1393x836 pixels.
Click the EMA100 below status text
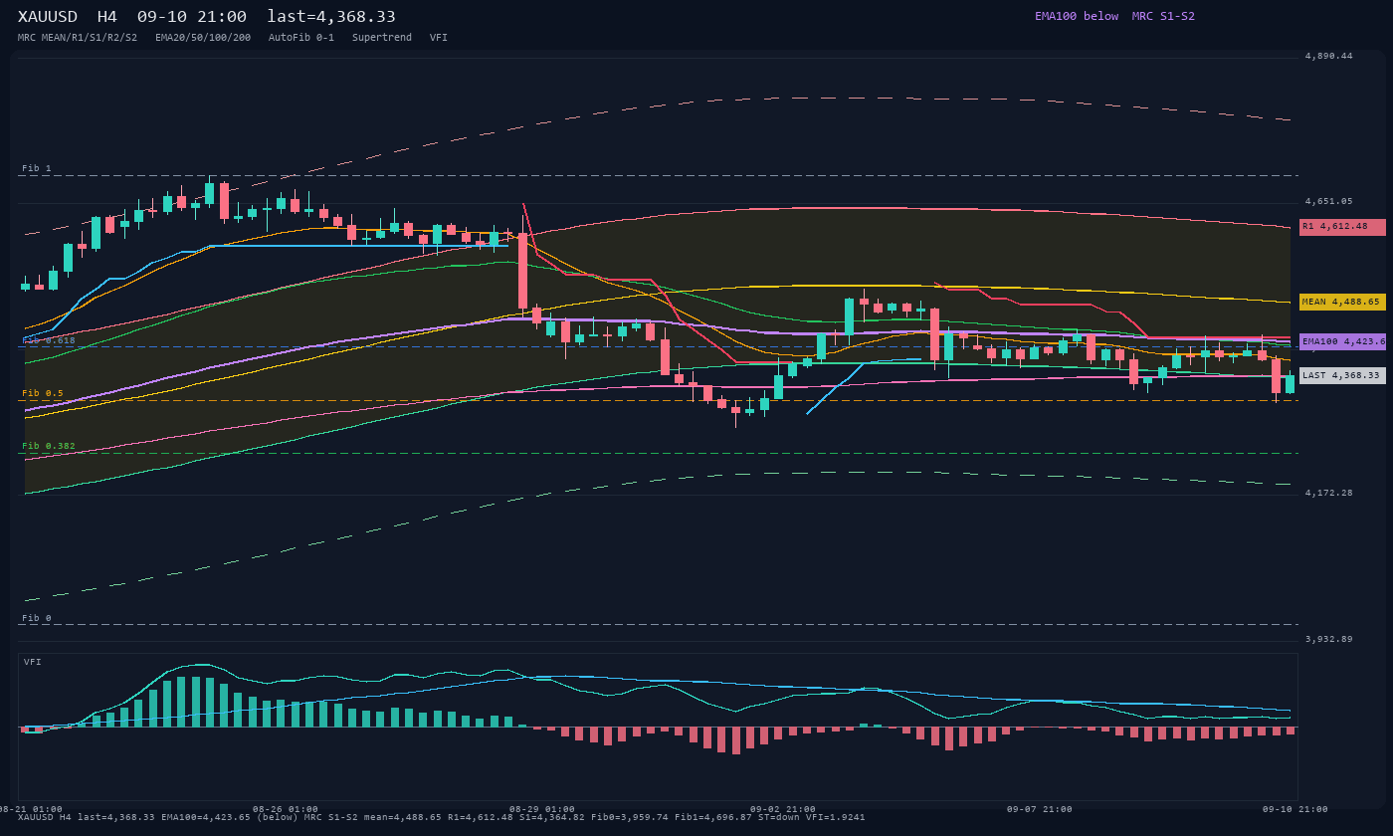pyautogui.click(x=1077, y=16)
